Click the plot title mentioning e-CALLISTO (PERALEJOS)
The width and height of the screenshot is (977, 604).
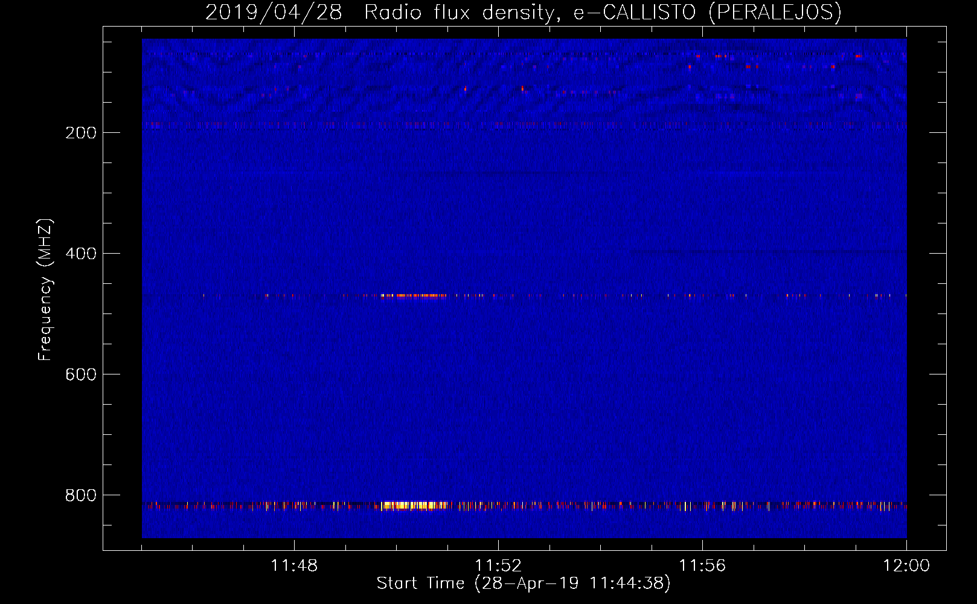pos(523,12)
